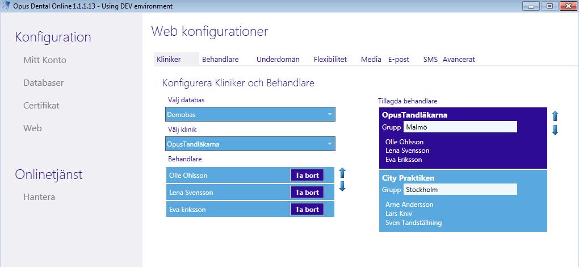Close the Opus Dental Online window
Viewport: 579px width, 267px height.
[568, 6]
